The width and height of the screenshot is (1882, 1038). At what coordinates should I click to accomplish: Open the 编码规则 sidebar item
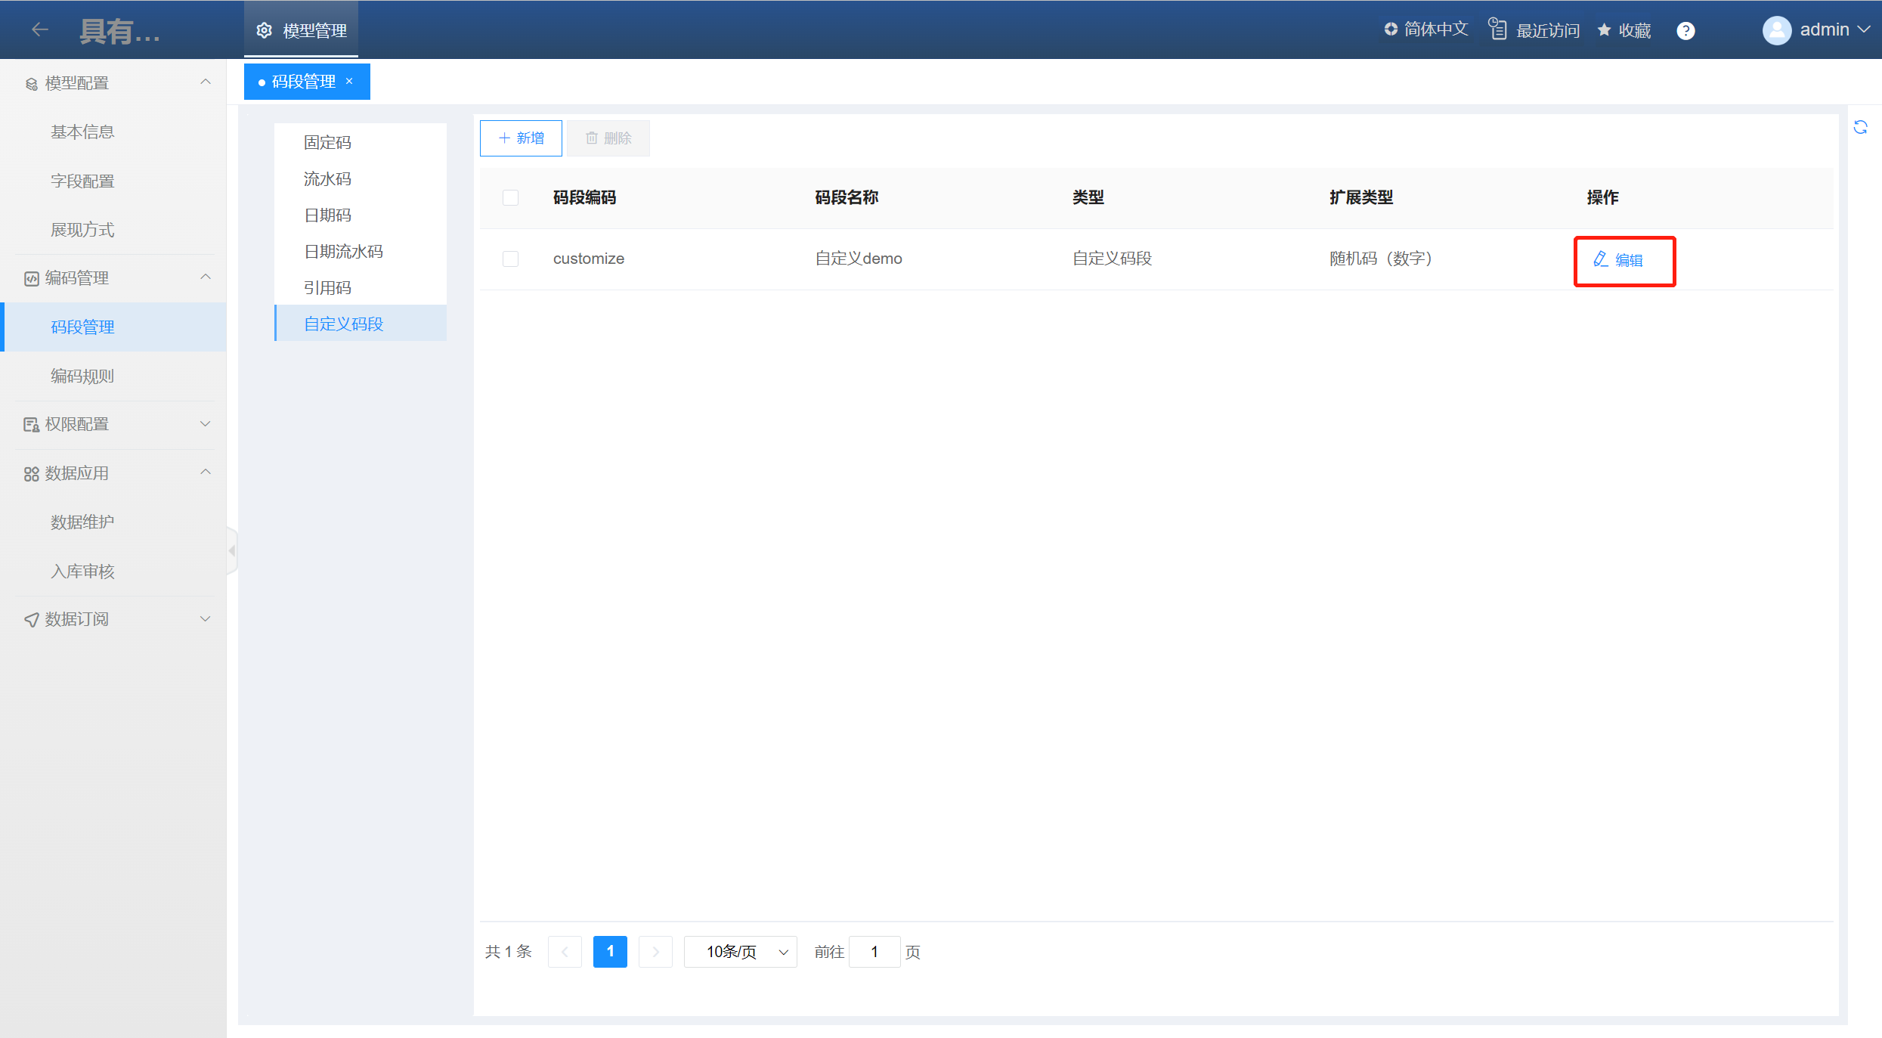coord(82,376)
